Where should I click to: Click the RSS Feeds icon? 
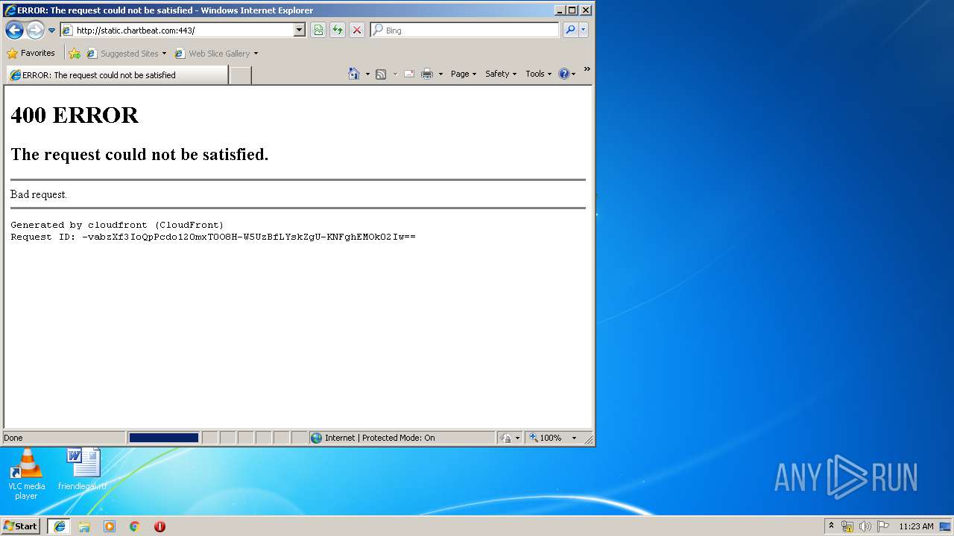pos(381,74)
